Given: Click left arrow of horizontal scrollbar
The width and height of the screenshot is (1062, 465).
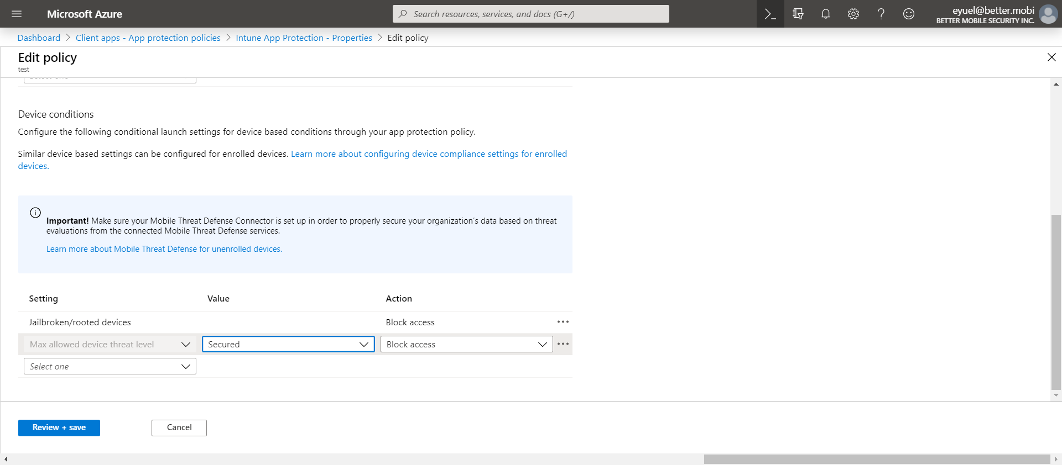Looking at the screenshot, I should [x=6, y=459].
